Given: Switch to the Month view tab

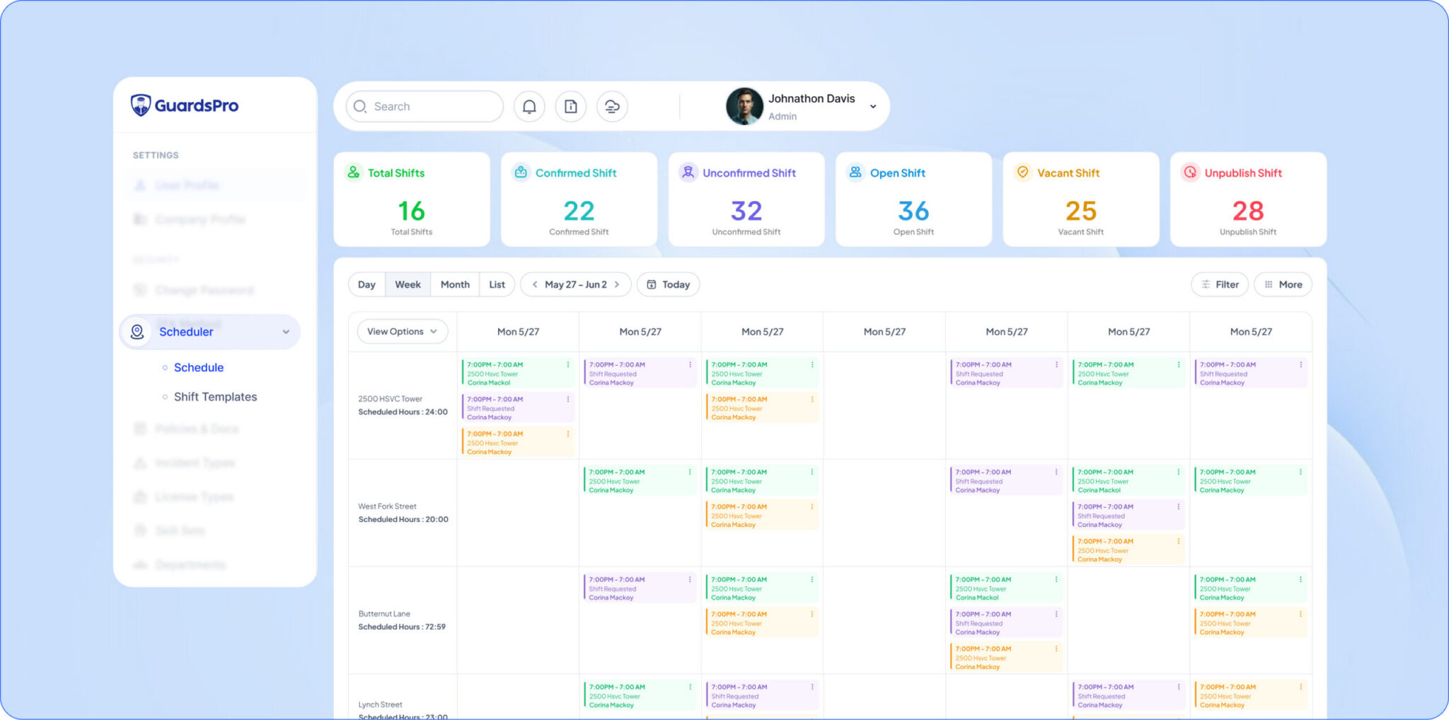Looking at the screenshot, I should (455, 284).
